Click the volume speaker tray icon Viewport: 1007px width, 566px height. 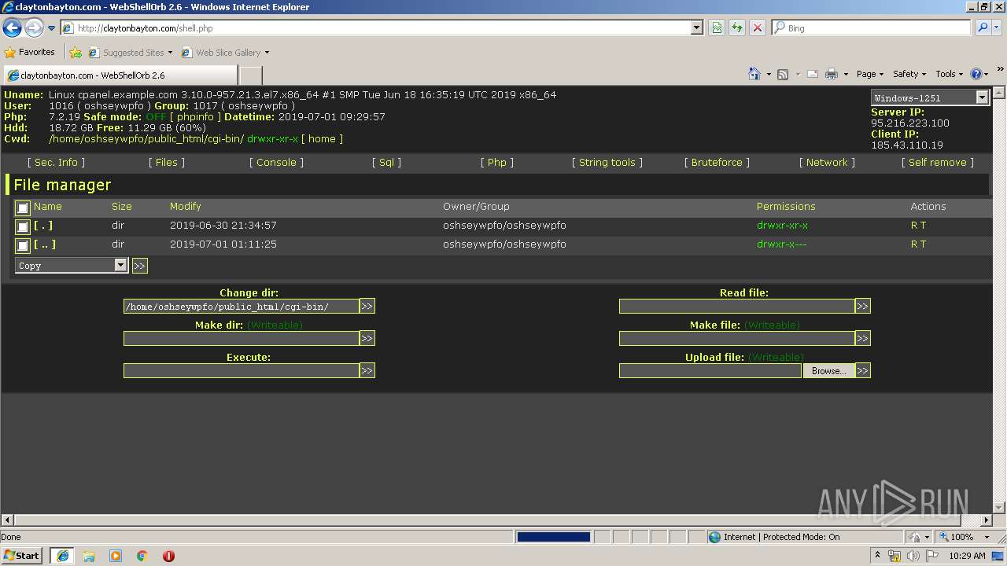[912, 556]
